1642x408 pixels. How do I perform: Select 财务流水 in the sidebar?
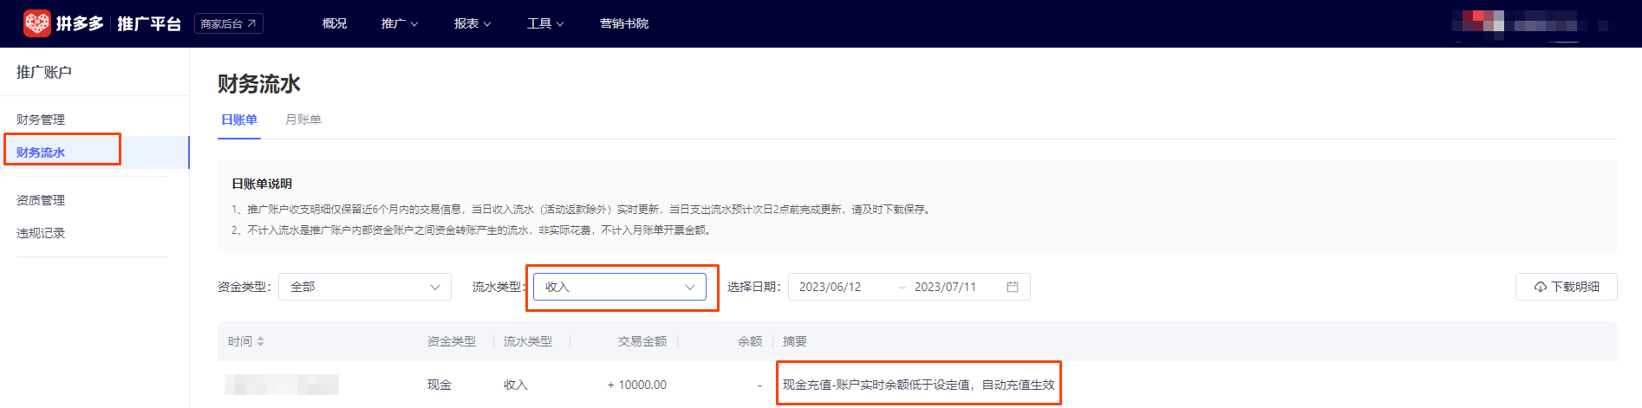pyautogui.click(x=41, y=152)
